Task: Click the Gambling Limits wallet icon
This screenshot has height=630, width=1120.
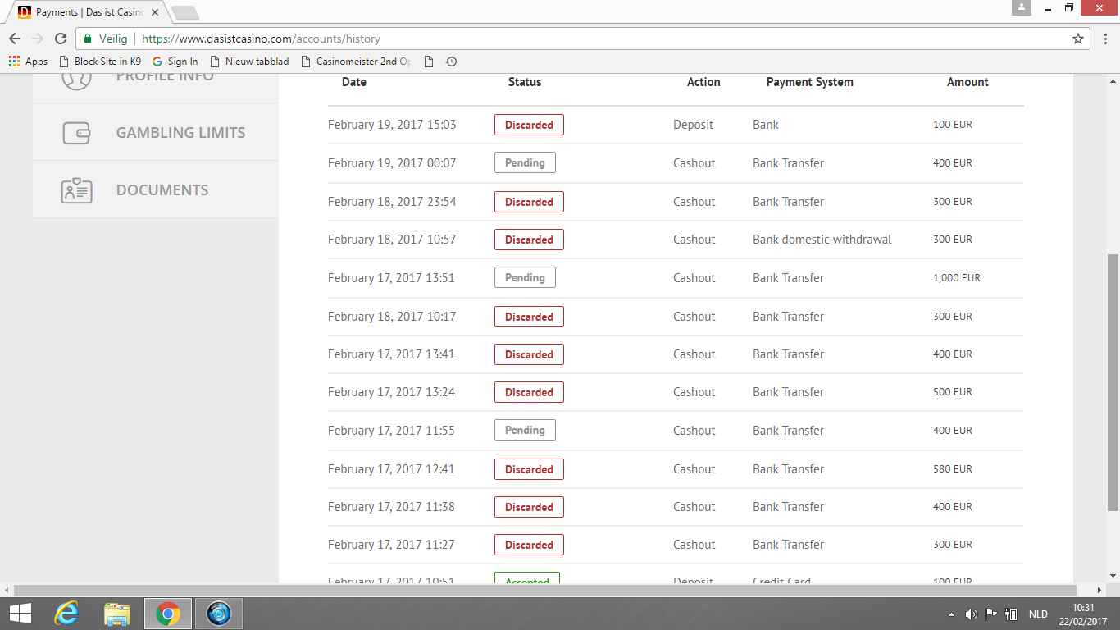Action: pos(76,132)
